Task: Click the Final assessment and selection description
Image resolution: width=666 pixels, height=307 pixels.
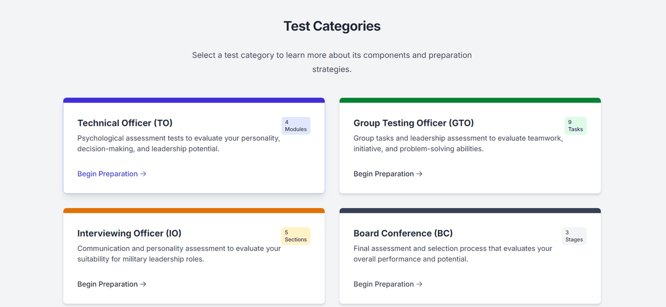Action: click(453, 254)
